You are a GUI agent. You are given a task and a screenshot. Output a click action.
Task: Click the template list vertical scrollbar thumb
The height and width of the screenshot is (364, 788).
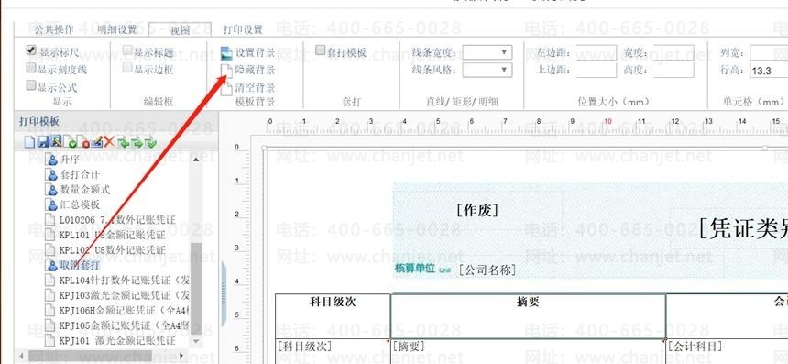point(196,290)
